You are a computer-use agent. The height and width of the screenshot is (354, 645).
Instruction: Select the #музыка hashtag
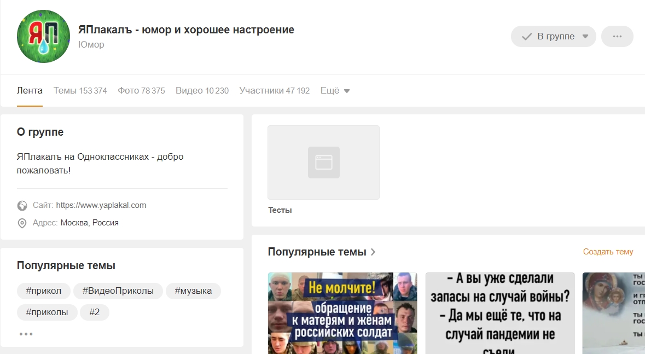coord(193,291)
